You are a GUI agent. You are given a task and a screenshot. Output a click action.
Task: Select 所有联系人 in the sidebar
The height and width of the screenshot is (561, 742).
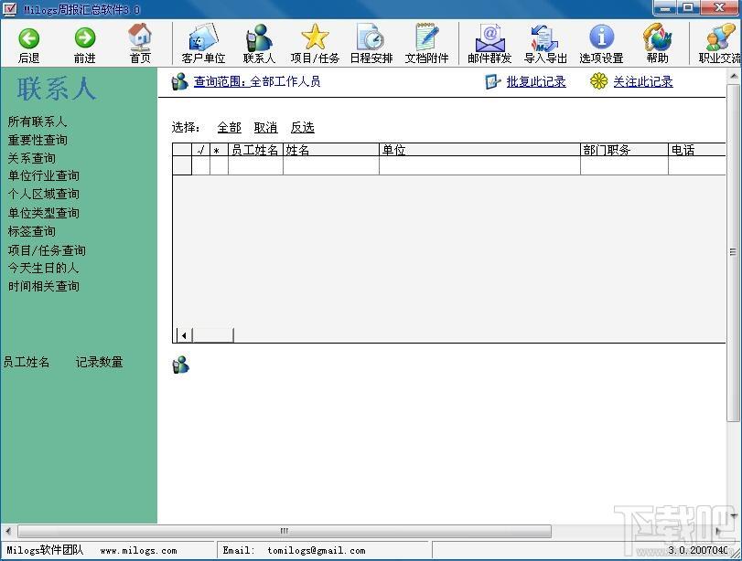point(38,122)
